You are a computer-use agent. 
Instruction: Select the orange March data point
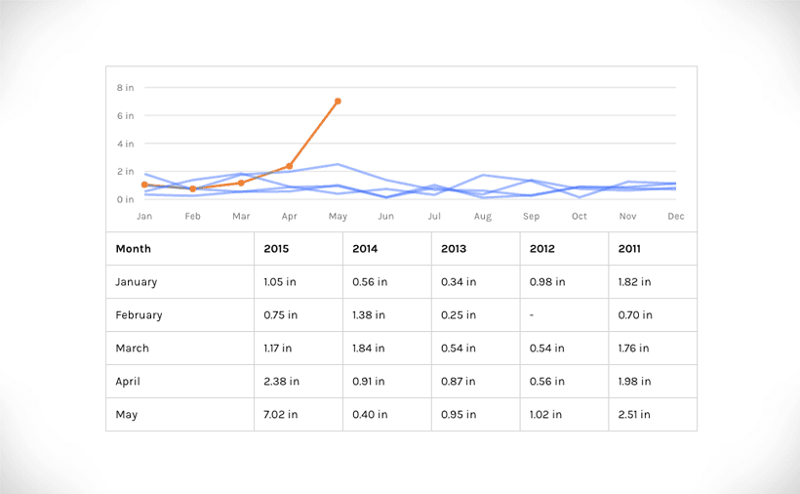[241, 183]
